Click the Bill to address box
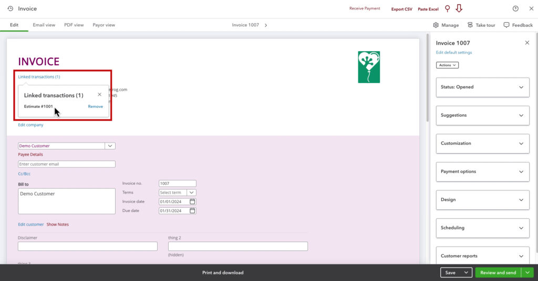This screenshot has width=538, height=281. 67,201
